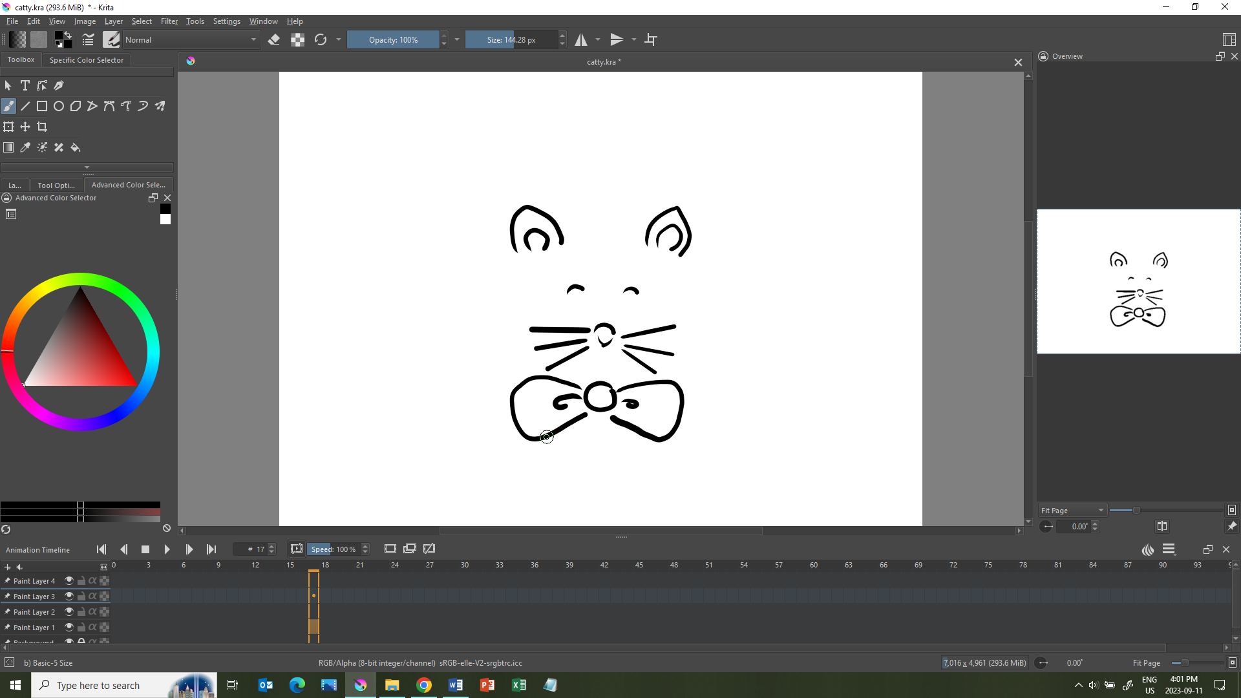Select the Calligraphy tool

tap(59, 85)
